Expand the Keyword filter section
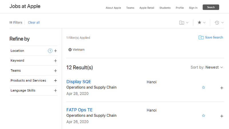The height and width of the screenshot is (129, 229). (56, 61)
